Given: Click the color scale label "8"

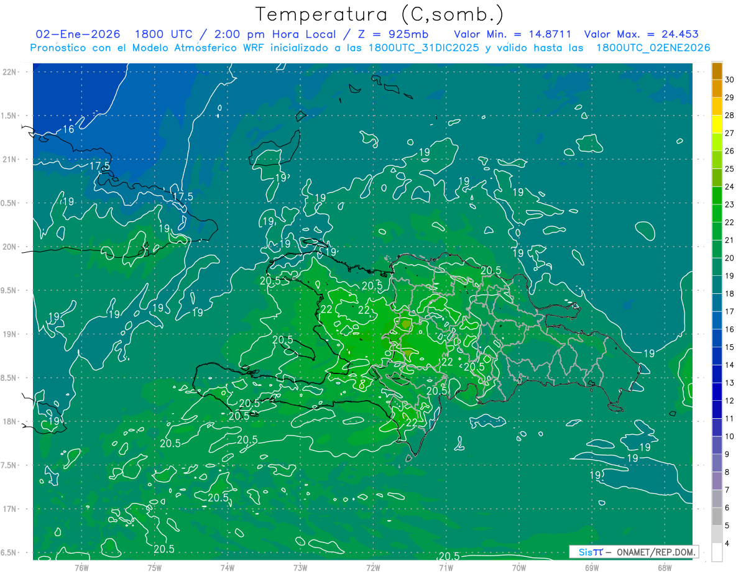Looking at the screenshot, I should pos(728,472).
